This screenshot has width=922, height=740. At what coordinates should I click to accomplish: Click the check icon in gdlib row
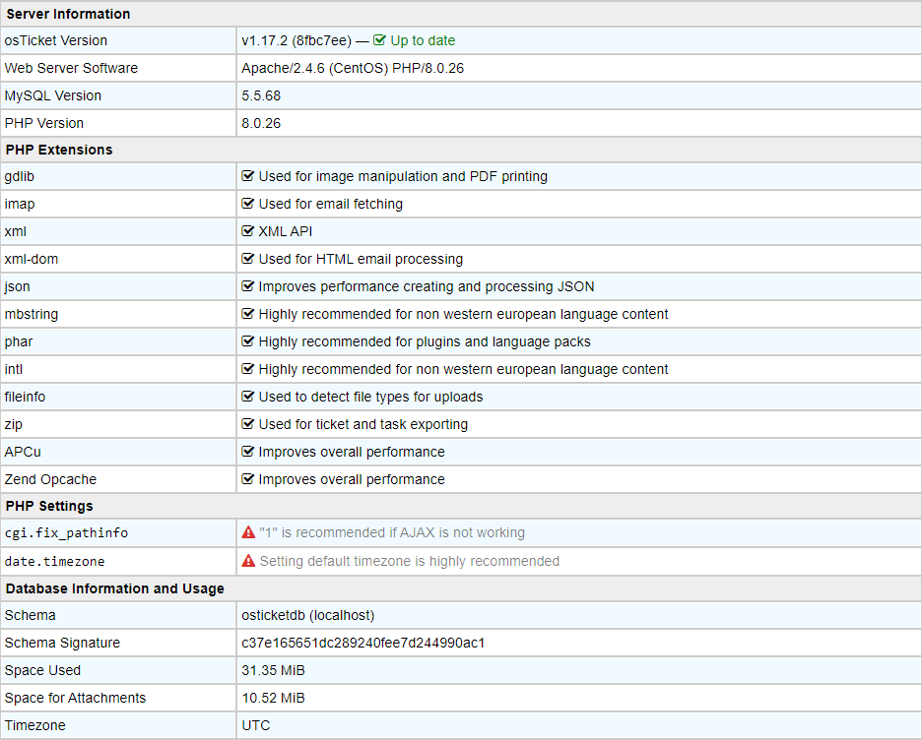(x=248, y=176)
